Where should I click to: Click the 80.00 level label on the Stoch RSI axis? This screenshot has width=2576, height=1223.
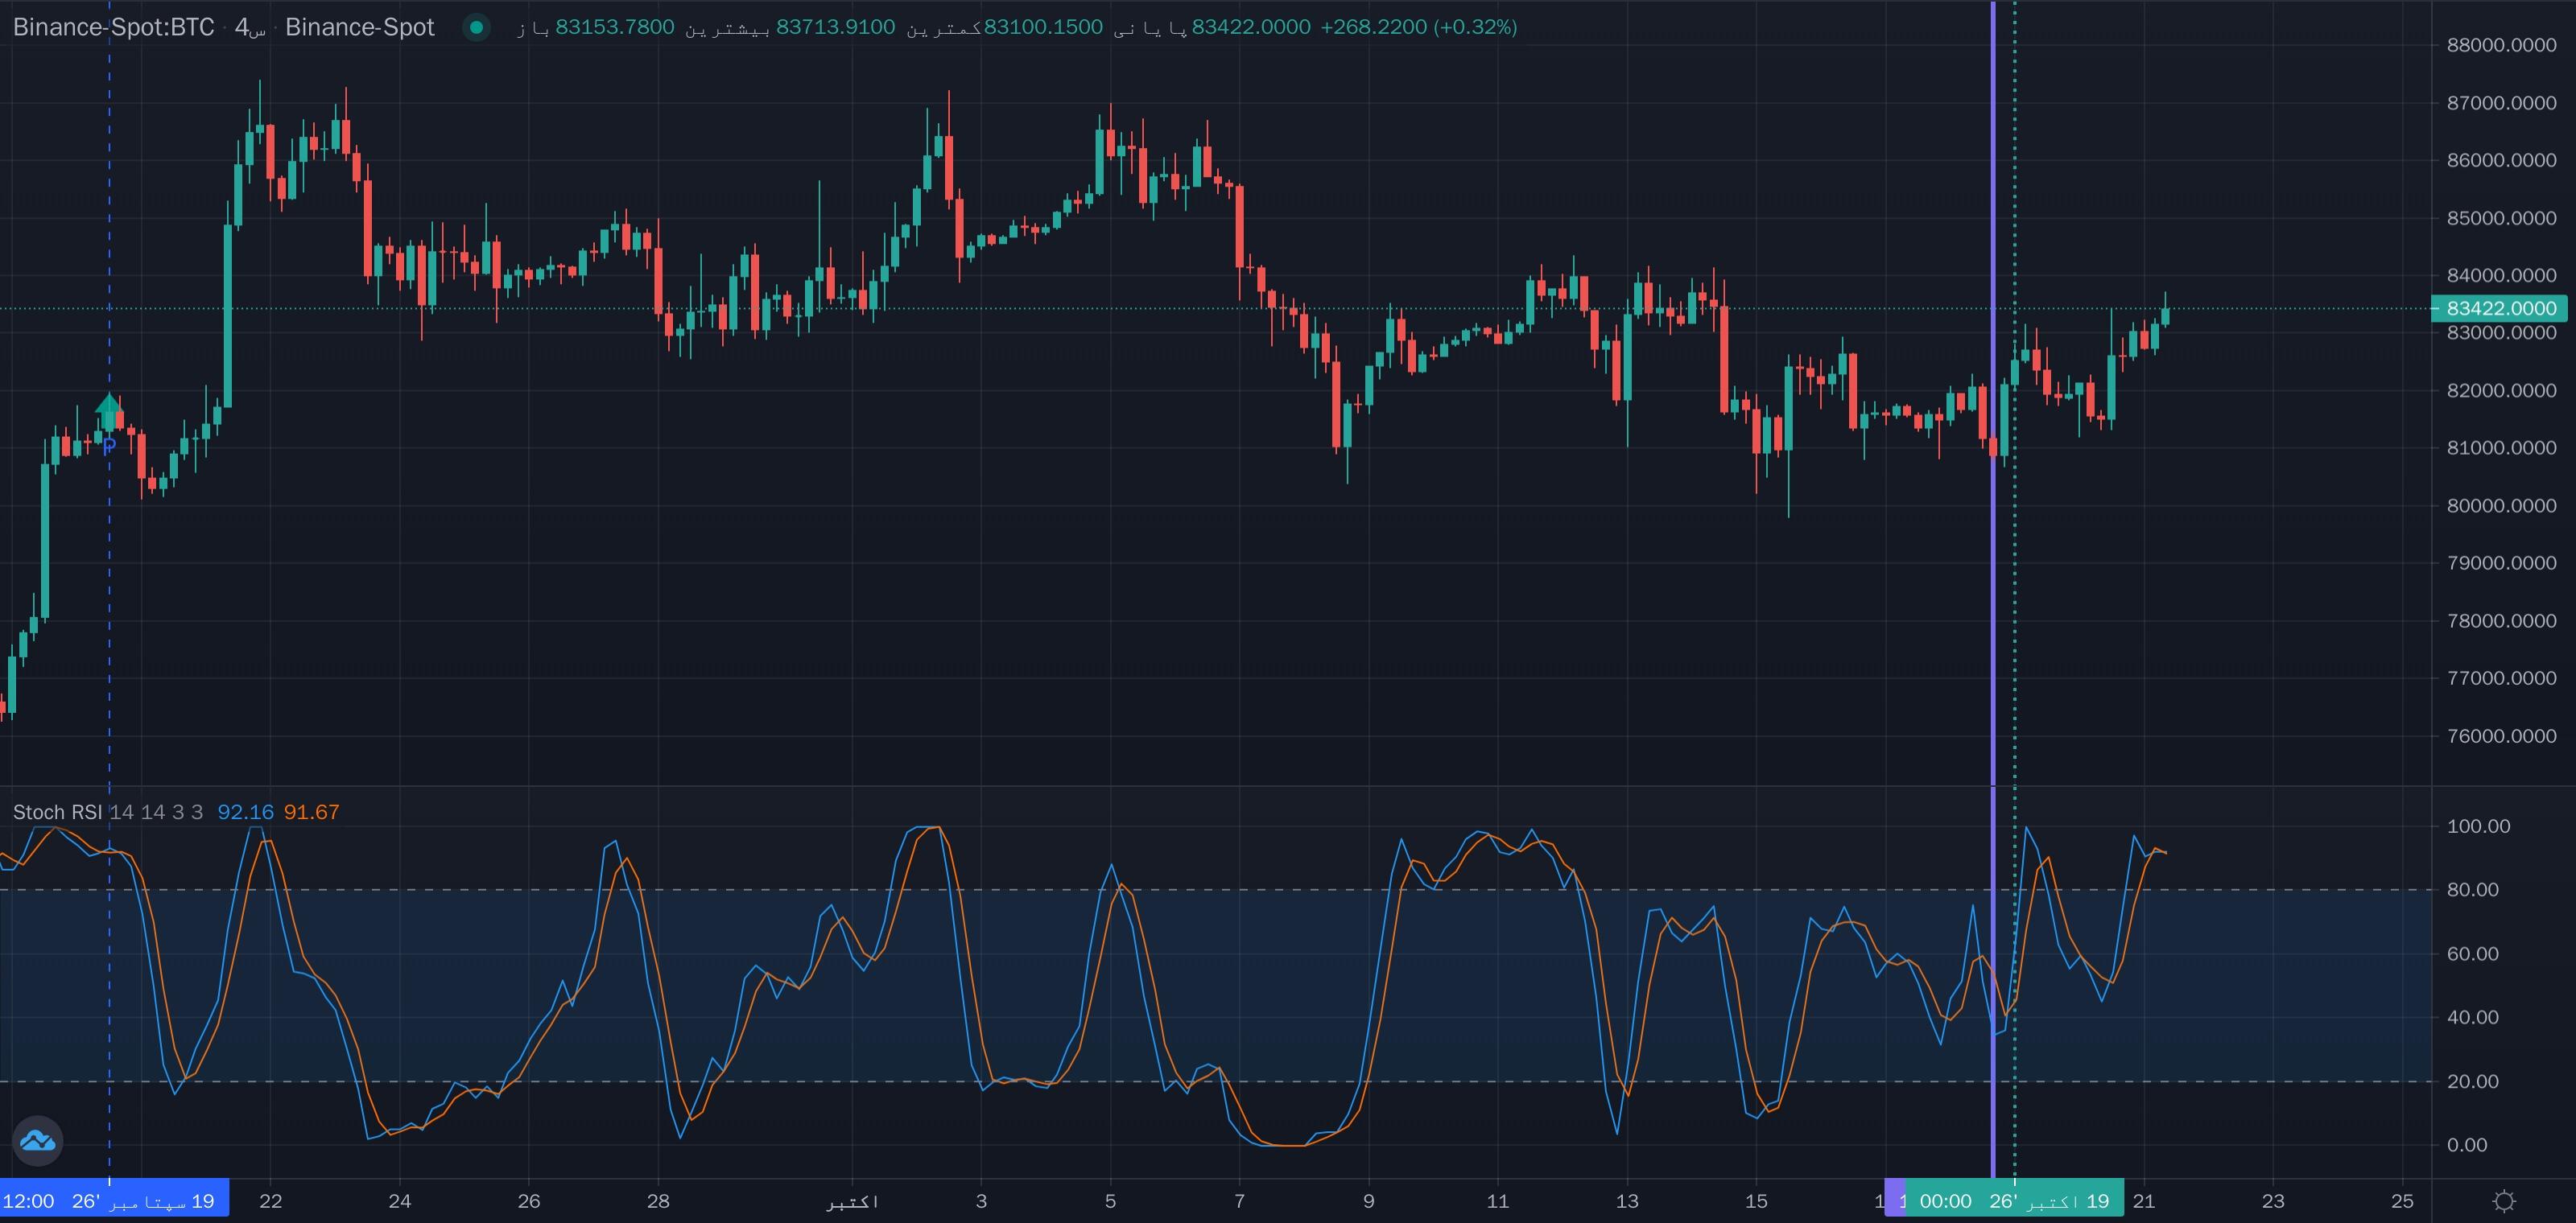[2473, 890]
